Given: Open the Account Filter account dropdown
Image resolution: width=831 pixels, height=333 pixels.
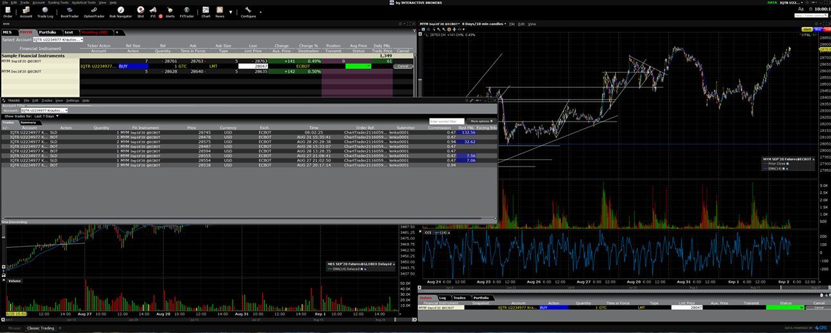Looking at the screenshot, I should 44,111.
